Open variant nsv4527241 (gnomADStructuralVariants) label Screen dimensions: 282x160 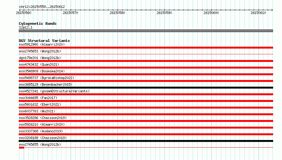coord(54,91)
